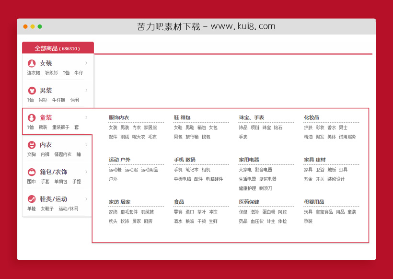Click the 厨房电器 link under 家用电器
Image resolution: width=393 pixels, height=279 pixels.
click(267, 179)
